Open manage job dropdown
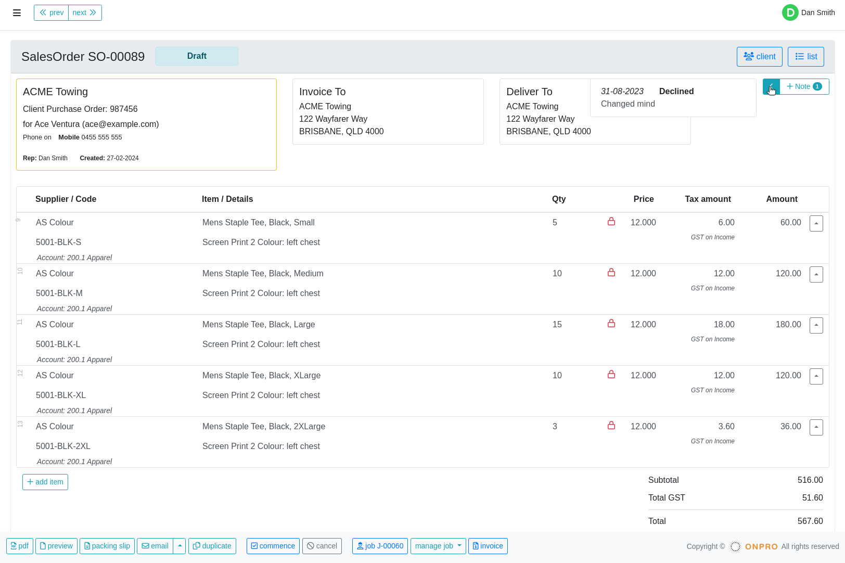Screen dimensions: 845x563 [438, 546]
